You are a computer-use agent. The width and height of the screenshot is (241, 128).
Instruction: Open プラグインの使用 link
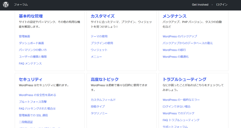[102, 43]
